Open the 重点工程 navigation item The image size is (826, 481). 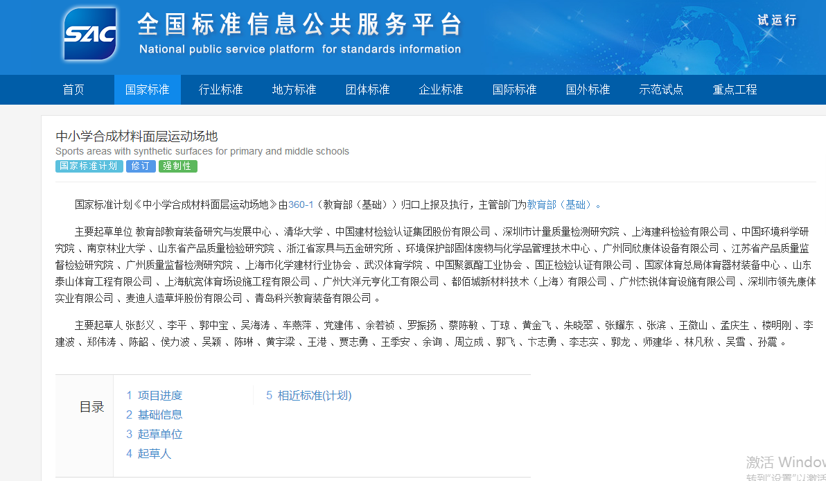735,90
